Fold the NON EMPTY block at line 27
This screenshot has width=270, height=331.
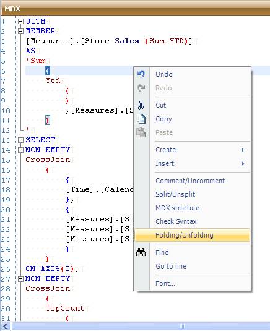coord(20,279)
